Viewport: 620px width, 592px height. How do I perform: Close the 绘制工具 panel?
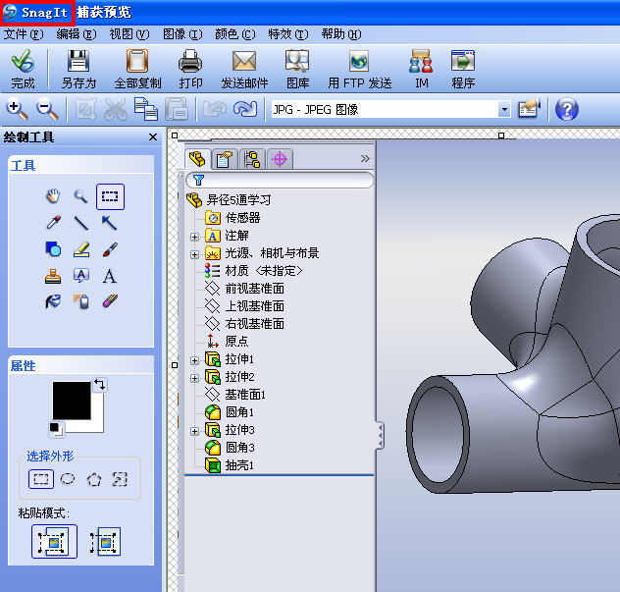coord(153,136)
